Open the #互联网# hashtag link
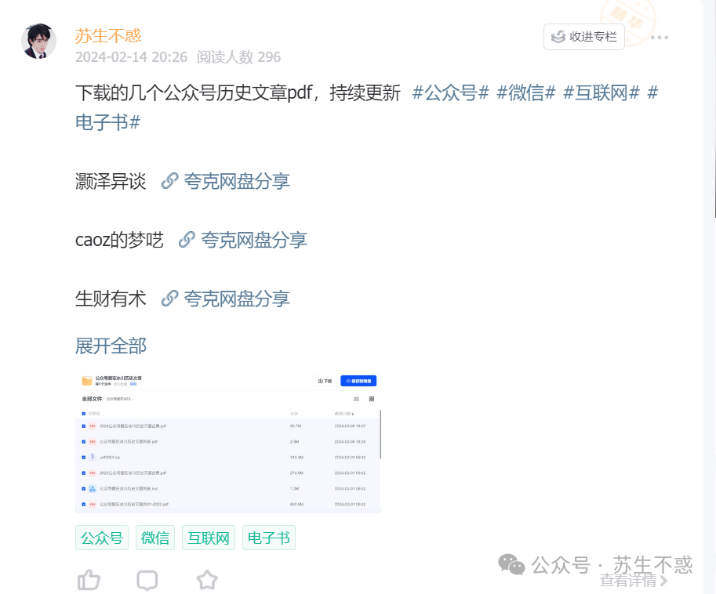This screenshot has height=594, width=716. (601, 92)
